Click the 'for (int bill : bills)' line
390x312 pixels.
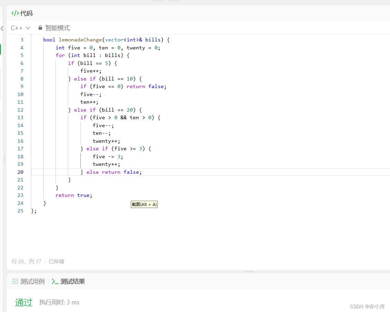coord(92,55)
